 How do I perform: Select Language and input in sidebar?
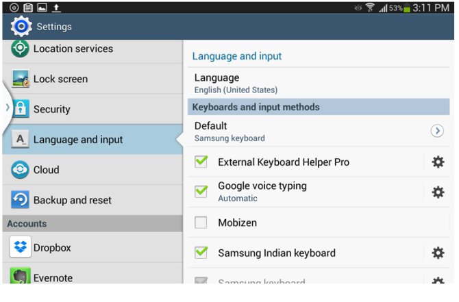[x=92, y=139]
